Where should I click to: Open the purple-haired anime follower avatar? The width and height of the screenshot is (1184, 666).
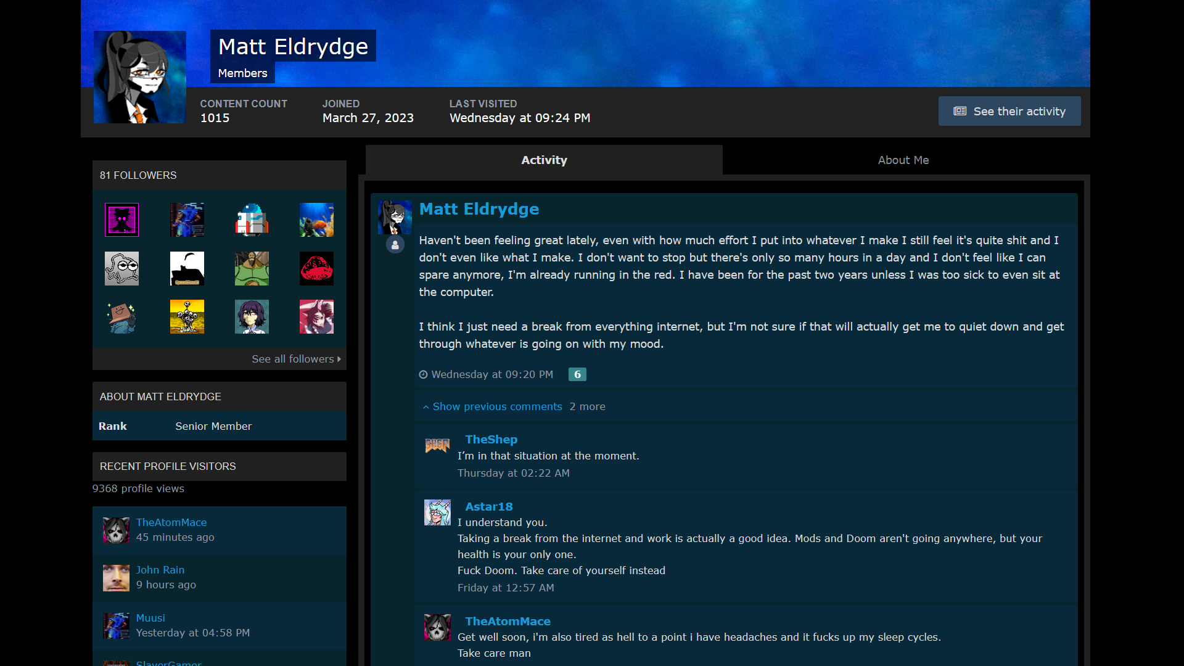[x=252, y=316]
